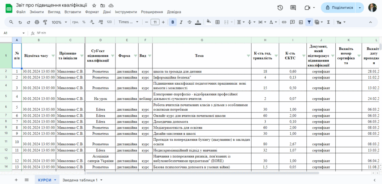Screen dimensions: 382x184
Task: Increase font size with plus button
Action: point(163,22)
